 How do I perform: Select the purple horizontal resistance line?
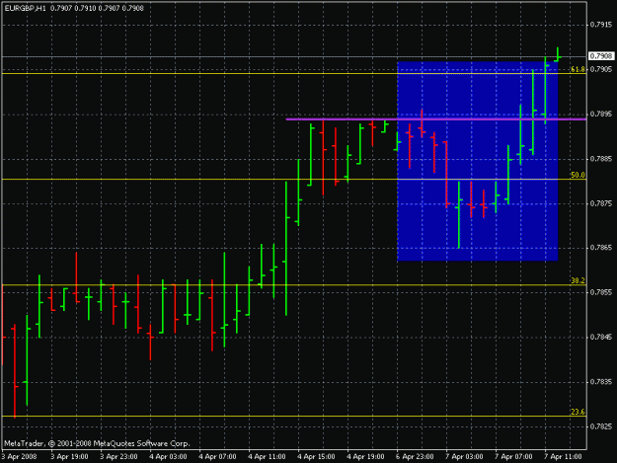tap(436, 118)
